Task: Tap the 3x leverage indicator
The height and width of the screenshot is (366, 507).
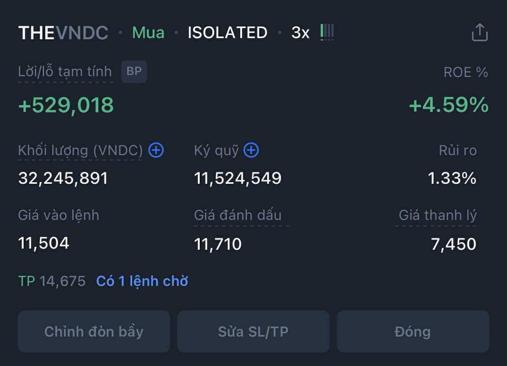Action: point(300,33)
